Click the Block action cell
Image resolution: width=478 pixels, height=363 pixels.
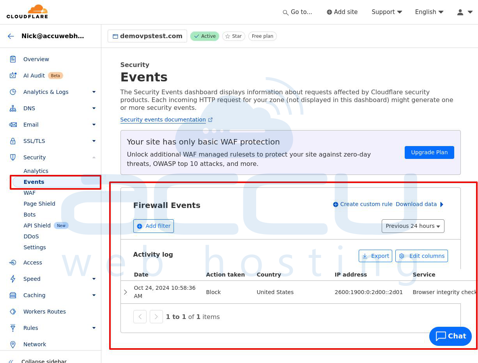click(x=213, y=292)
